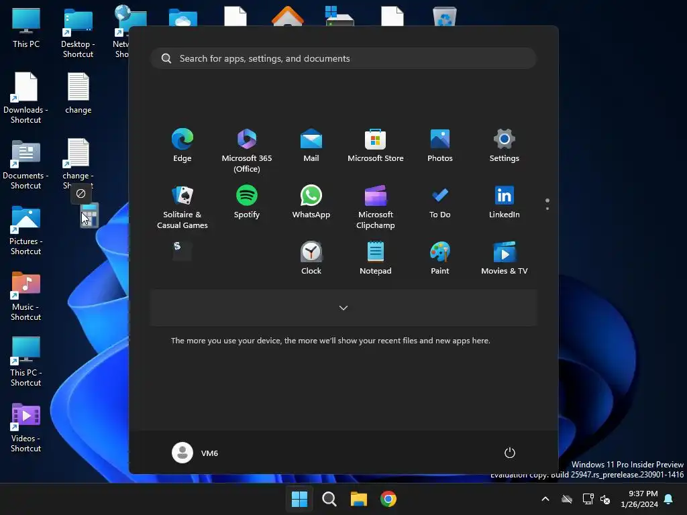
Task: Open the power options button
Action: [510, 453]
